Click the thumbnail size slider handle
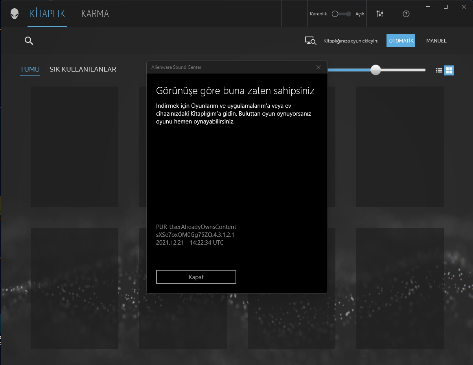473x365 pixels. click(376, 70)
